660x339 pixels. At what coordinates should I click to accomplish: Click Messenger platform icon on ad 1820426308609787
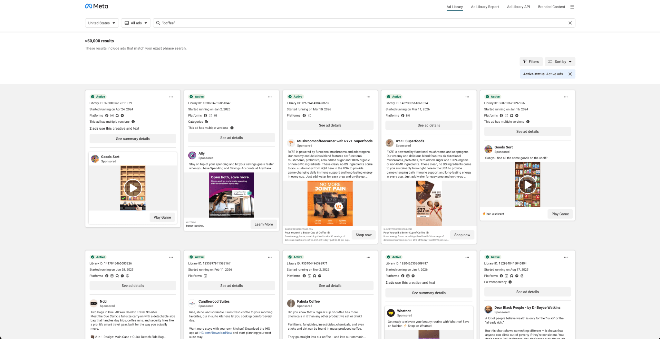pyautogui.click(x=413, y=276)
